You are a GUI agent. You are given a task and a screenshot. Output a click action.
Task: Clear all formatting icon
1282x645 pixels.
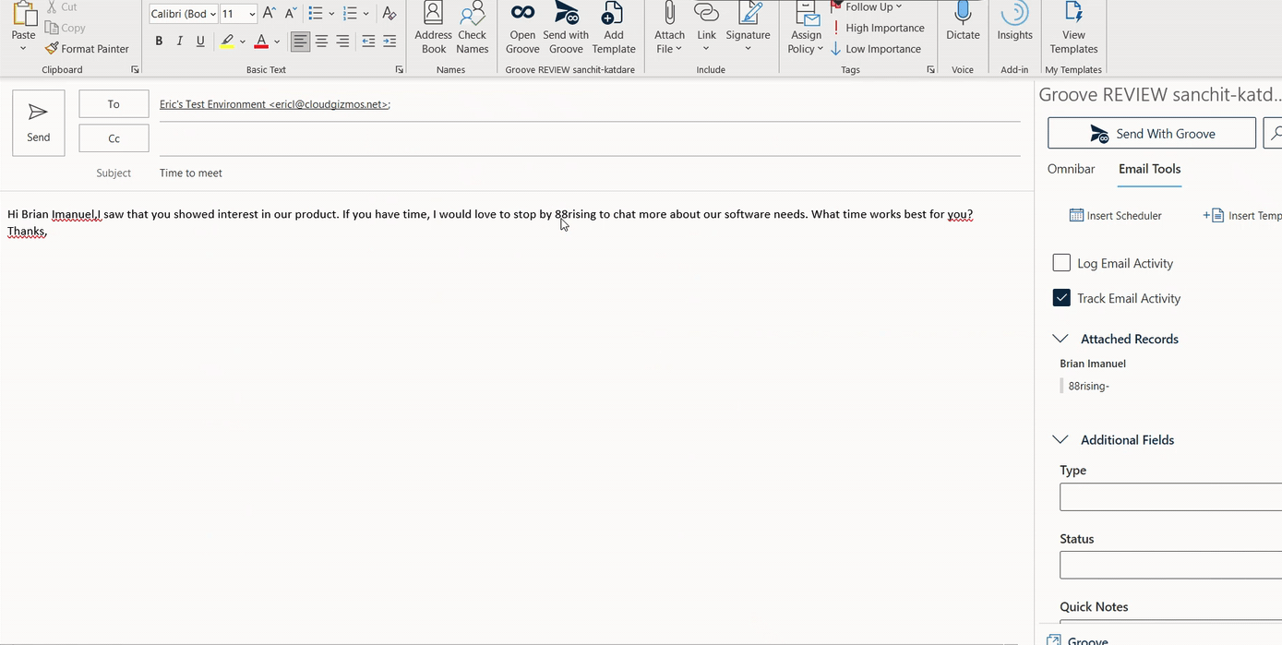[389, 13]
